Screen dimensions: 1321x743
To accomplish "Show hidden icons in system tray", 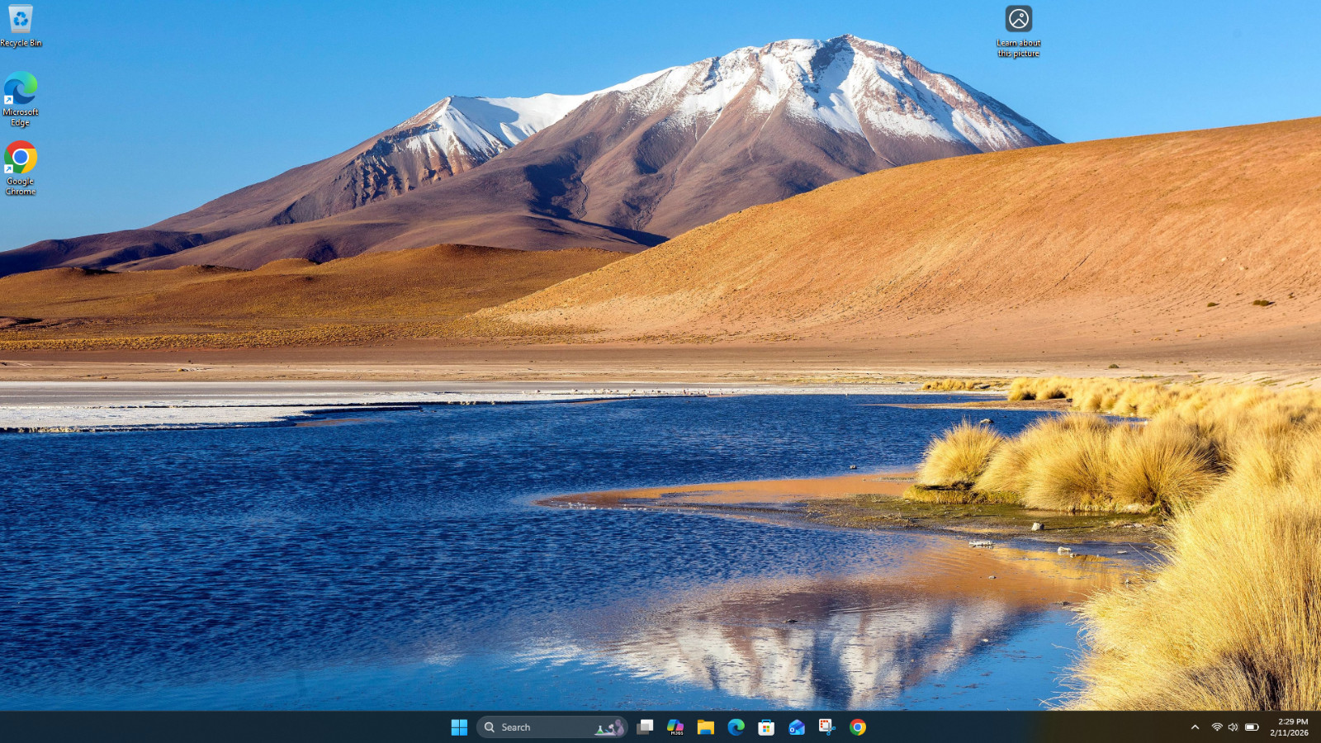I will point(1195,727).
